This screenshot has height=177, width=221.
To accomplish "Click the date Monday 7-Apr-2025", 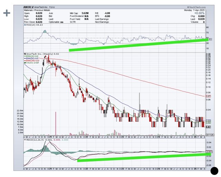I will tap(194, 10).
